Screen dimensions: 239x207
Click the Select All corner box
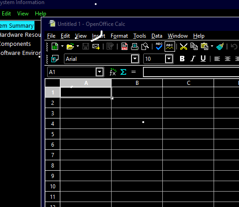pyautogui.click(x=53, y=83)
